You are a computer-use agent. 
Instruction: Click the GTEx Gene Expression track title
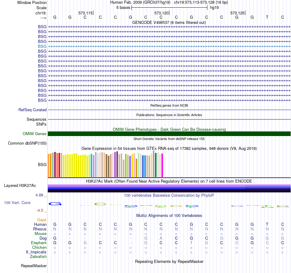point(169,149)
